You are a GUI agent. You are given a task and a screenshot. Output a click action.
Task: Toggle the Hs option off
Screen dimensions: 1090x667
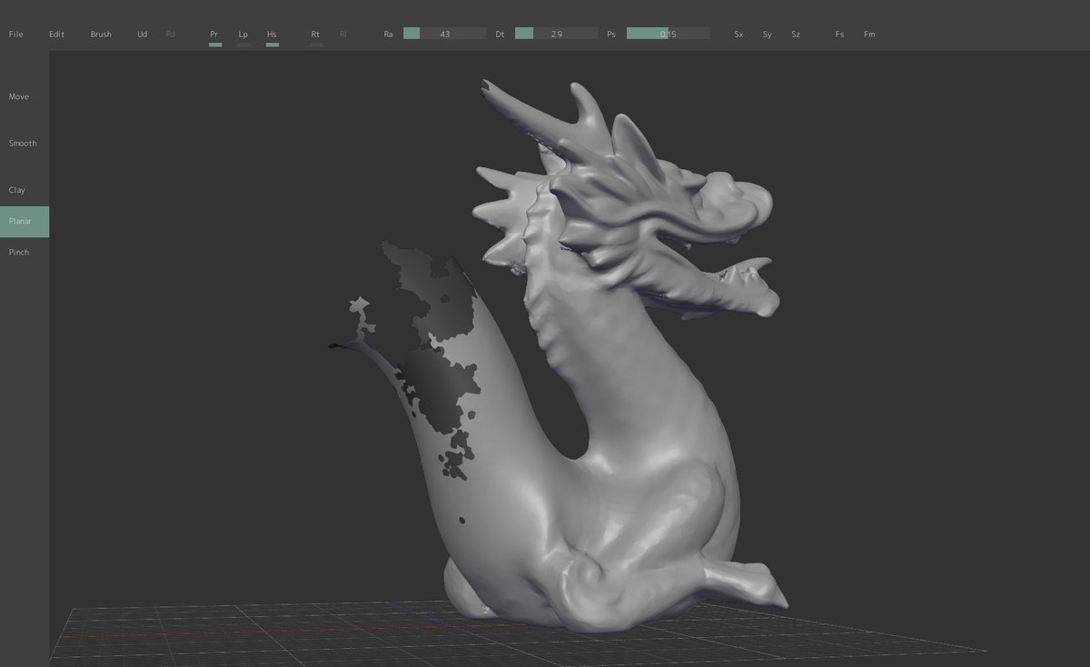click(x=272, y=34)
